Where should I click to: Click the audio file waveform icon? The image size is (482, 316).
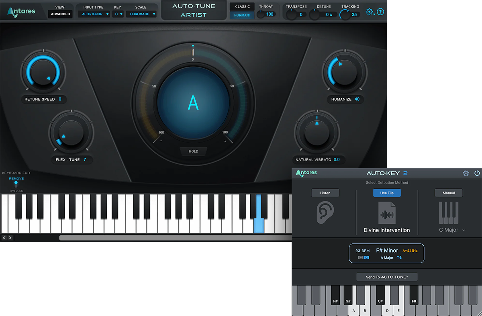(387, 213)
